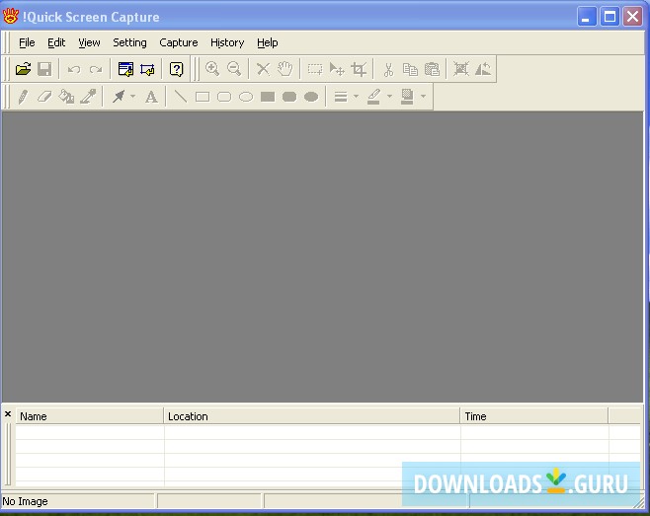The height and width of the screenshot is (516, 650).
Task: Click the Zoom In magnifier icon
Action: pos(212,69)
